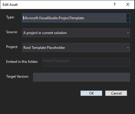This screenshot has height=114, width=135.
Task: Click the greyed ProjectTemplates folder field
Action: 86,62
